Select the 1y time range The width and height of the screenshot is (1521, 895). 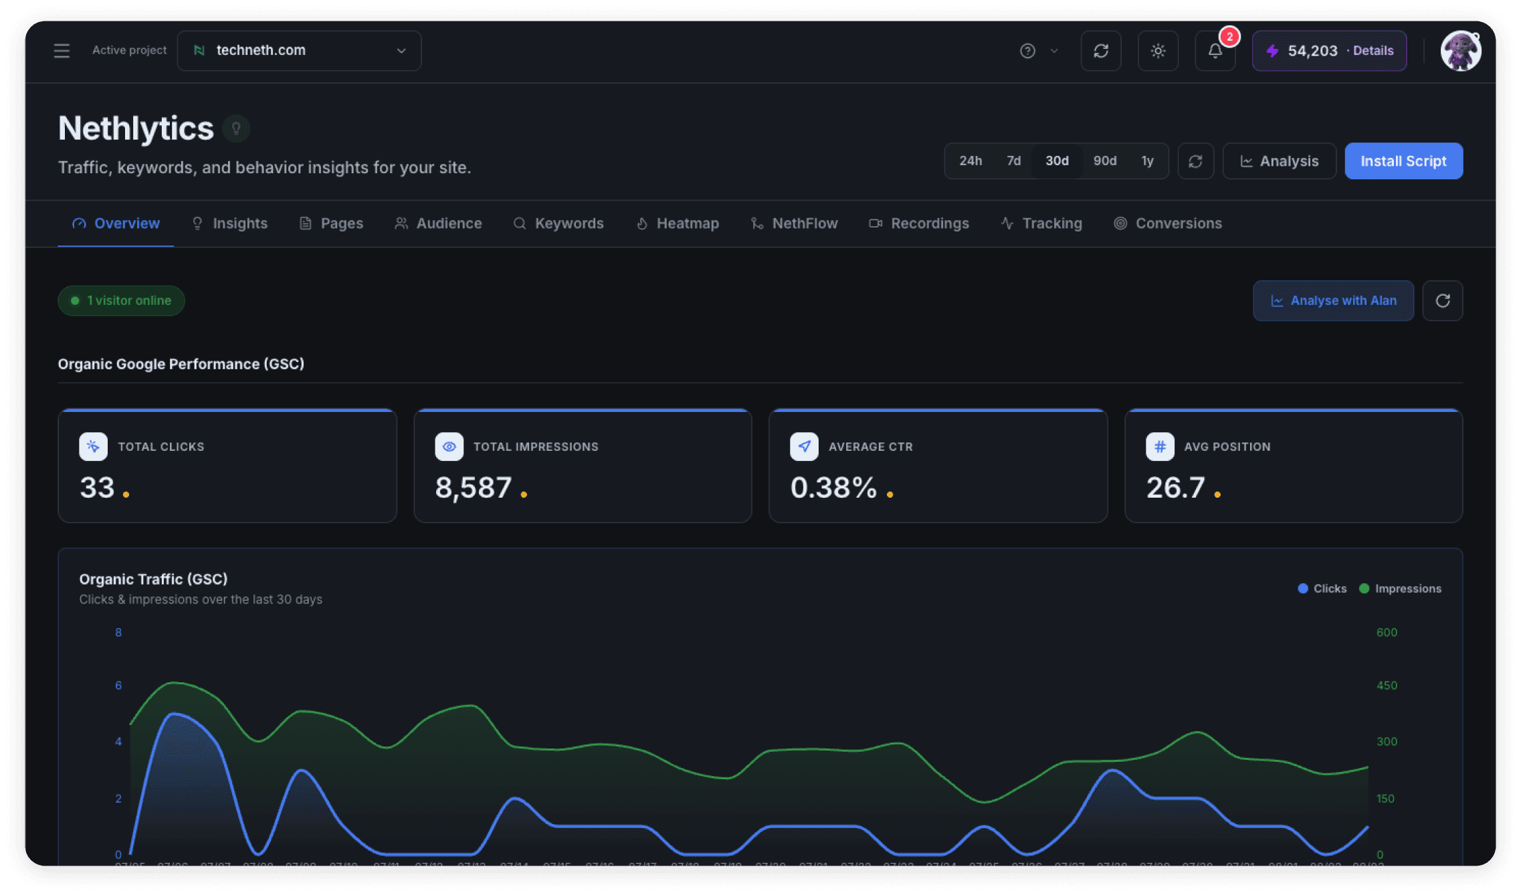tap(1148, 161)
